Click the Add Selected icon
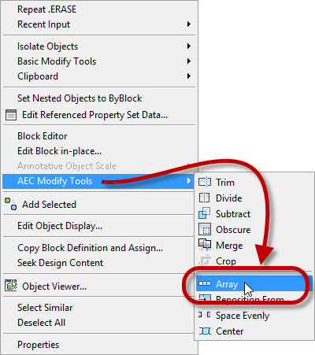315x355 pixels. click(x=11, y=204)
